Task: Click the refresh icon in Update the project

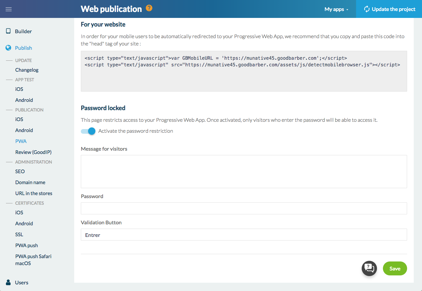Action: [x=366, y=9]
